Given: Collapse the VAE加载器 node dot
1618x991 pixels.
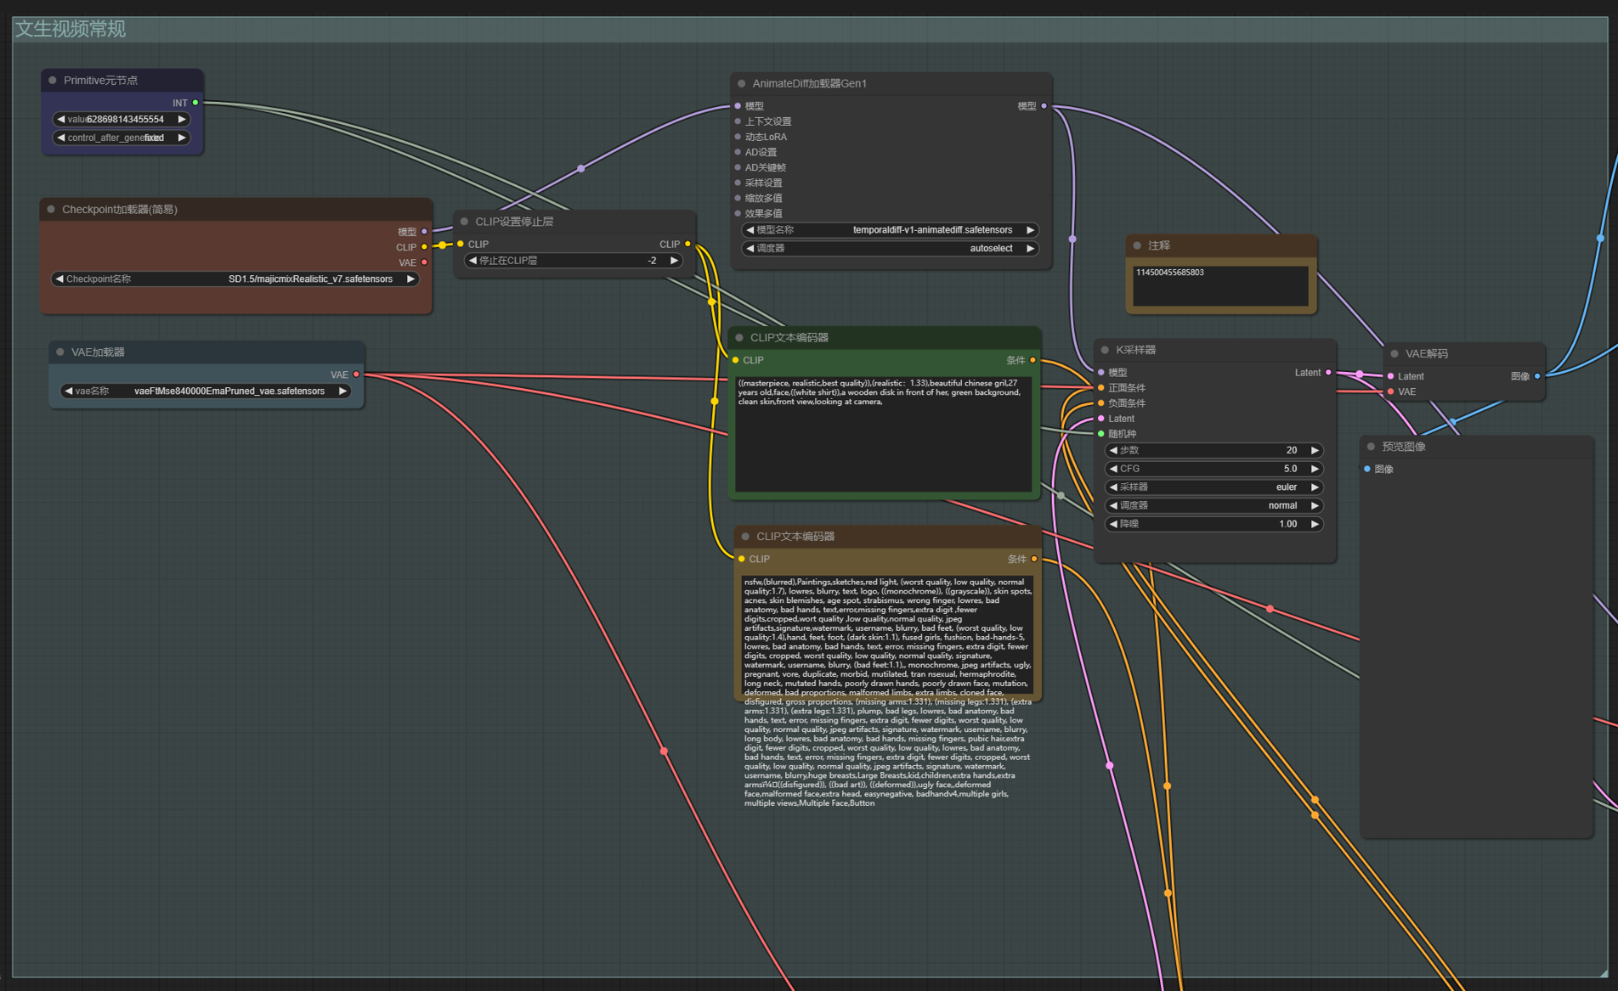Looking at the screenshot, I should (60, 352).
